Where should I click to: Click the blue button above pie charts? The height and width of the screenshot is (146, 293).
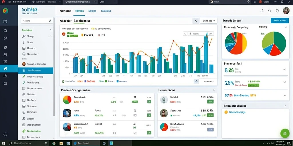coord(279,21)
